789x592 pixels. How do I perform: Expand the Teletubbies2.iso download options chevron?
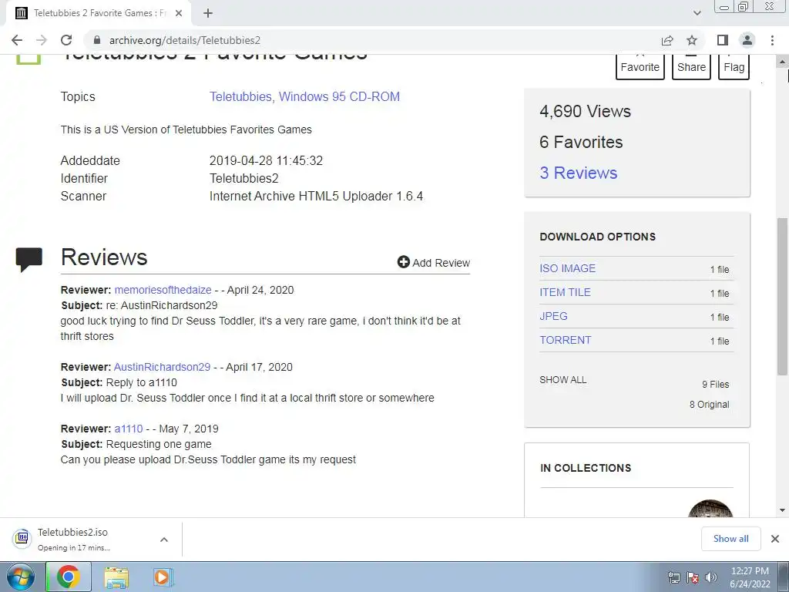point(164,539)
